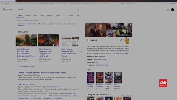Image resolution: width=177 pixels, height=100 pixels.
Task: Open dropdown arrow next to id.wikipedia.org URL
Action: 41,75
